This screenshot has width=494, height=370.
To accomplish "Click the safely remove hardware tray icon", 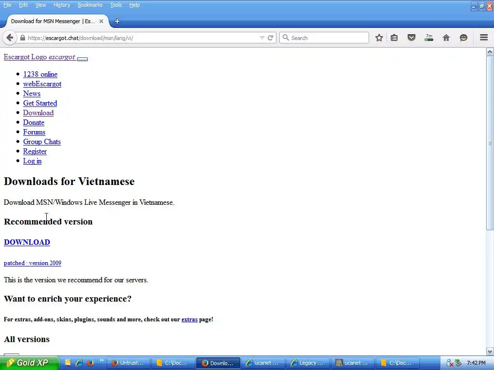I will (458, 363).
